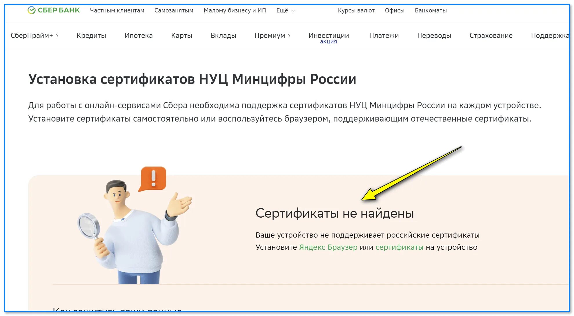Select Вклады in navigation bar
Viewport: 574px width, 316px height.
pyautogui.click(x=224, y=36)
